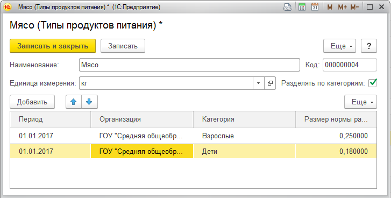Click the M- memory subtract button
The image size is (391, 198).
(x=354, y=7)
